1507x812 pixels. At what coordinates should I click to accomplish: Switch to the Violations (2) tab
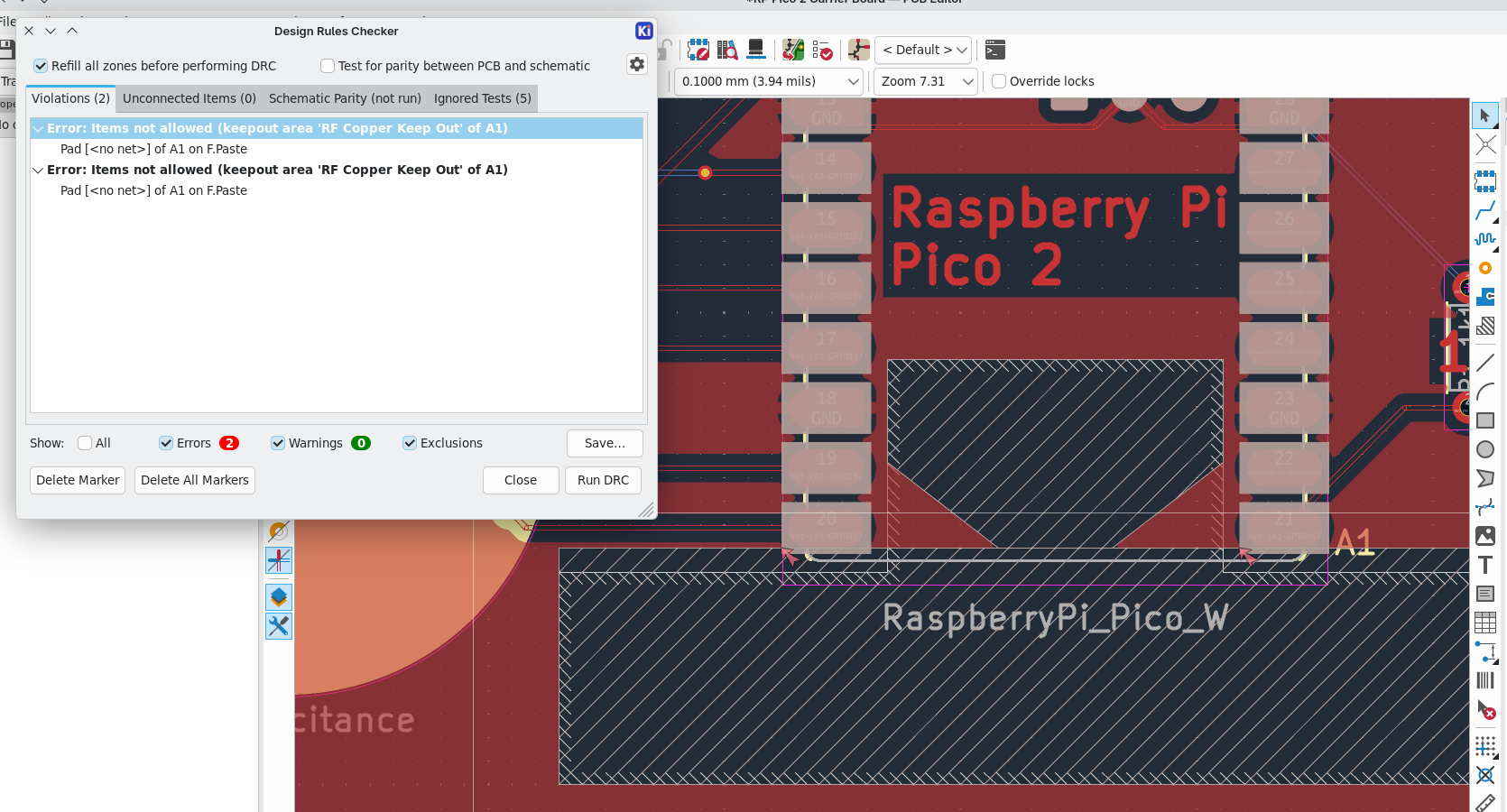tap(70, 98)
